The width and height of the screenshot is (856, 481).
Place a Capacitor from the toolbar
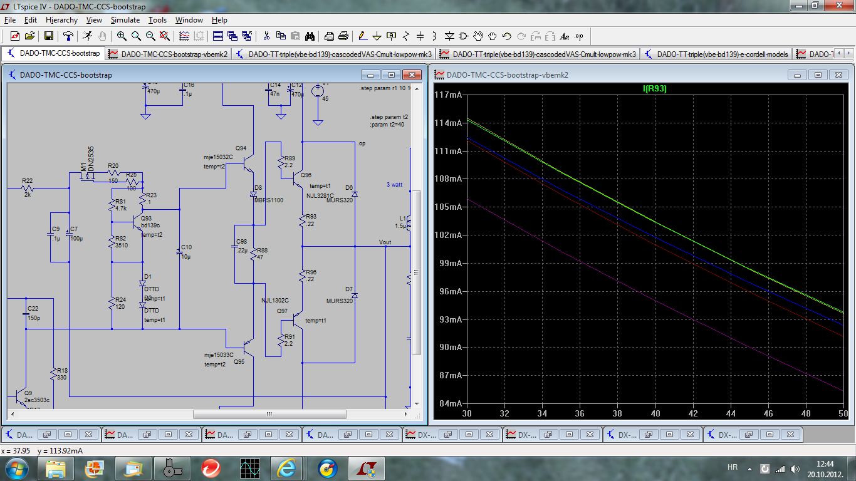coord(420,36)
